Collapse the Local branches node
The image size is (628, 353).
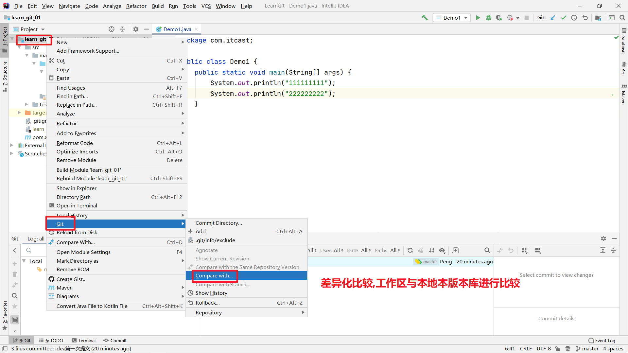[24, 261]
